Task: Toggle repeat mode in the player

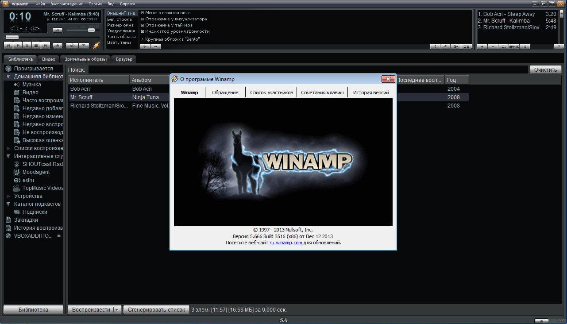Action: click(x=84, y=45)
